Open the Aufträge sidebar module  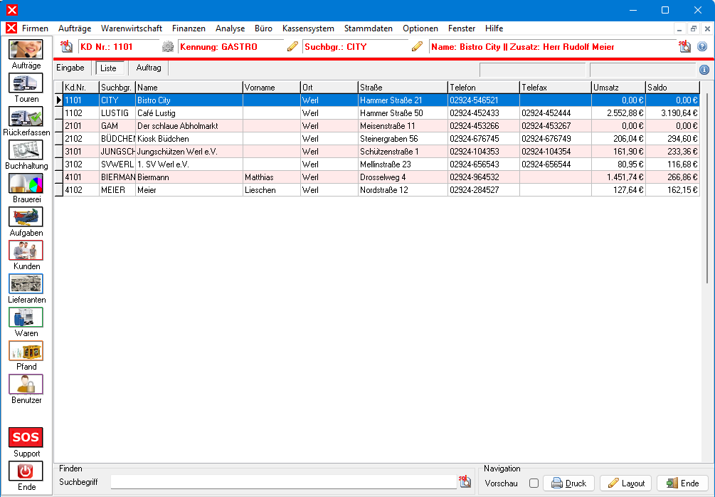(26, 50)
